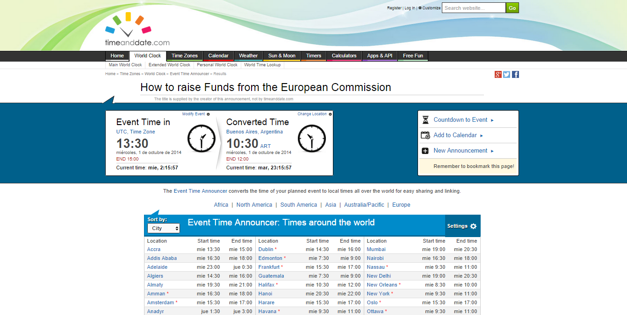Click the Twitter share icon

tap(506, 75)
